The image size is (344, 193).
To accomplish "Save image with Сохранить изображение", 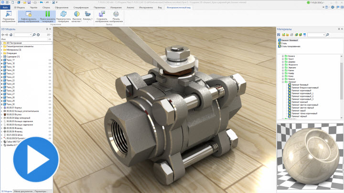I will [x=102, y=17].
